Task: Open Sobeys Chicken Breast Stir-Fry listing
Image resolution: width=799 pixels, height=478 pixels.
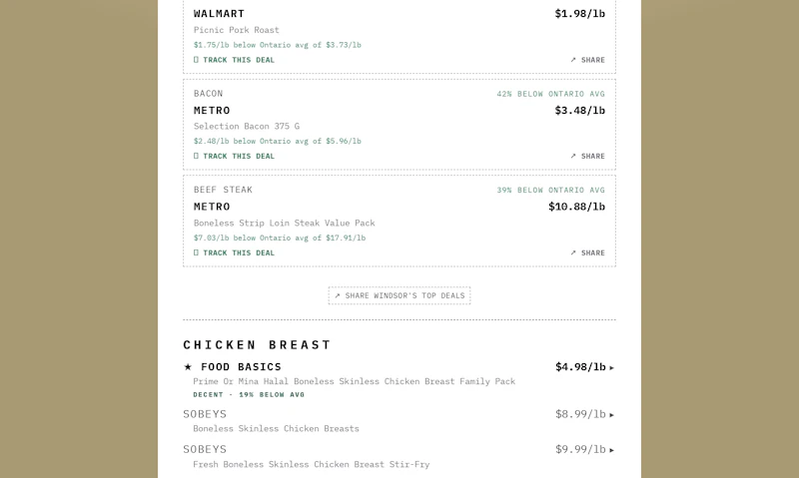Action: tap(399, 457)
